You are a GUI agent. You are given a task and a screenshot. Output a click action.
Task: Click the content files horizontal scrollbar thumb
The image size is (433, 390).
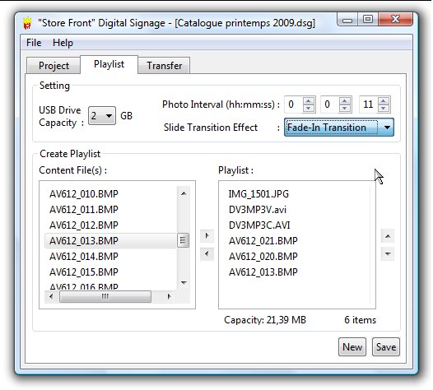[105, 297]
